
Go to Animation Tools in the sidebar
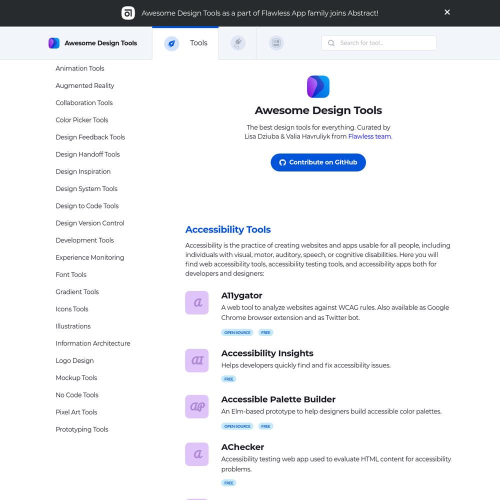coord(79,68)
